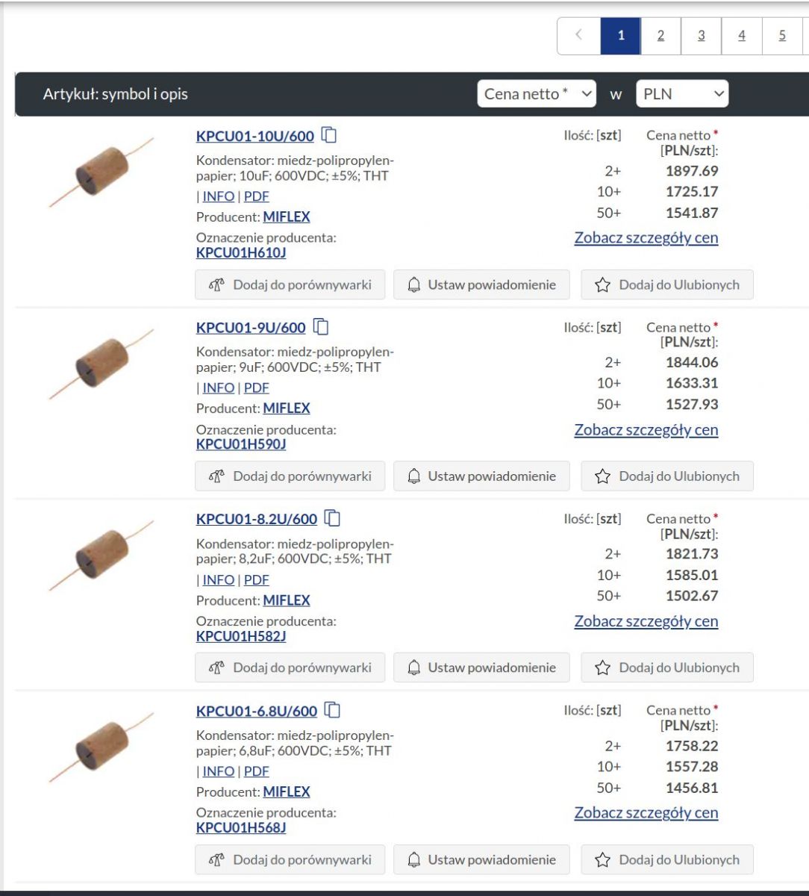Screen dimensions: 809x896
Task: View price details for KPCU01-8.2U/600
Action: coord(646,621)
